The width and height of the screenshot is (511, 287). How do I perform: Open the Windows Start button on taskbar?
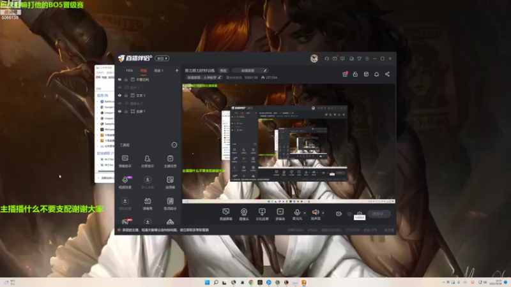pyautogui.click(x=207, y=282)
